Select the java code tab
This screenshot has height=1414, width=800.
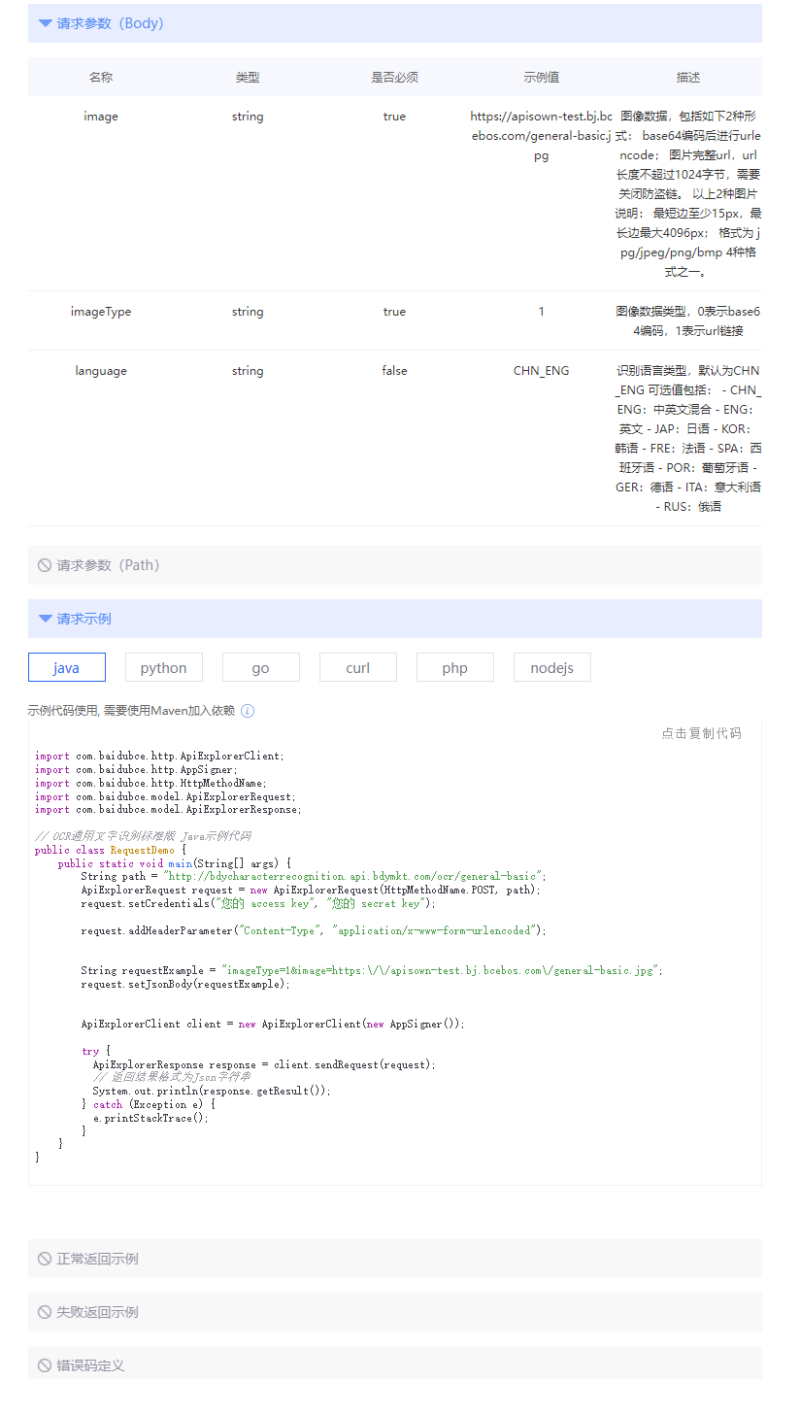pyautogui.click(x=67, y=667)
